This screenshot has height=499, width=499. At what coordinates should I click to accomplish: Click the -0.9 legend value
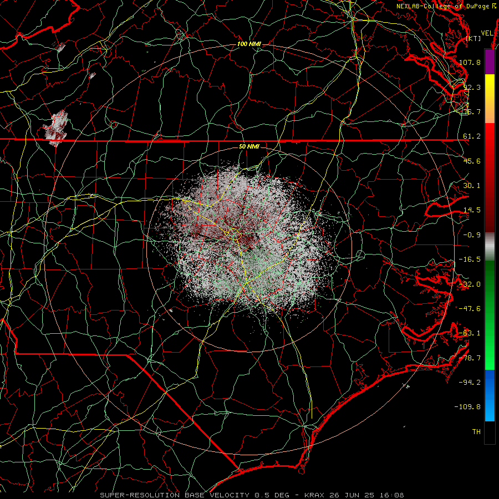tap(472, 235)
